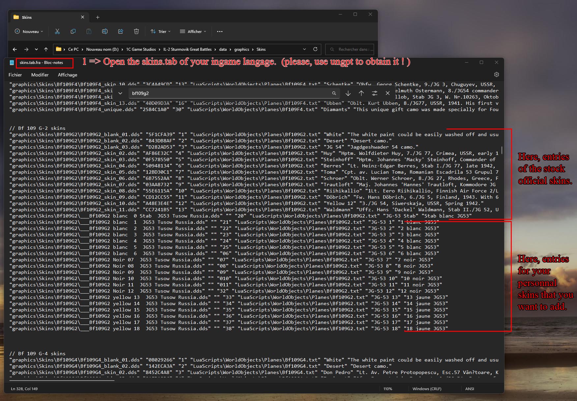This screenshot has height=401, width=577.
Task: Go back with Explorer's left arrow
Action: (15, 49)
